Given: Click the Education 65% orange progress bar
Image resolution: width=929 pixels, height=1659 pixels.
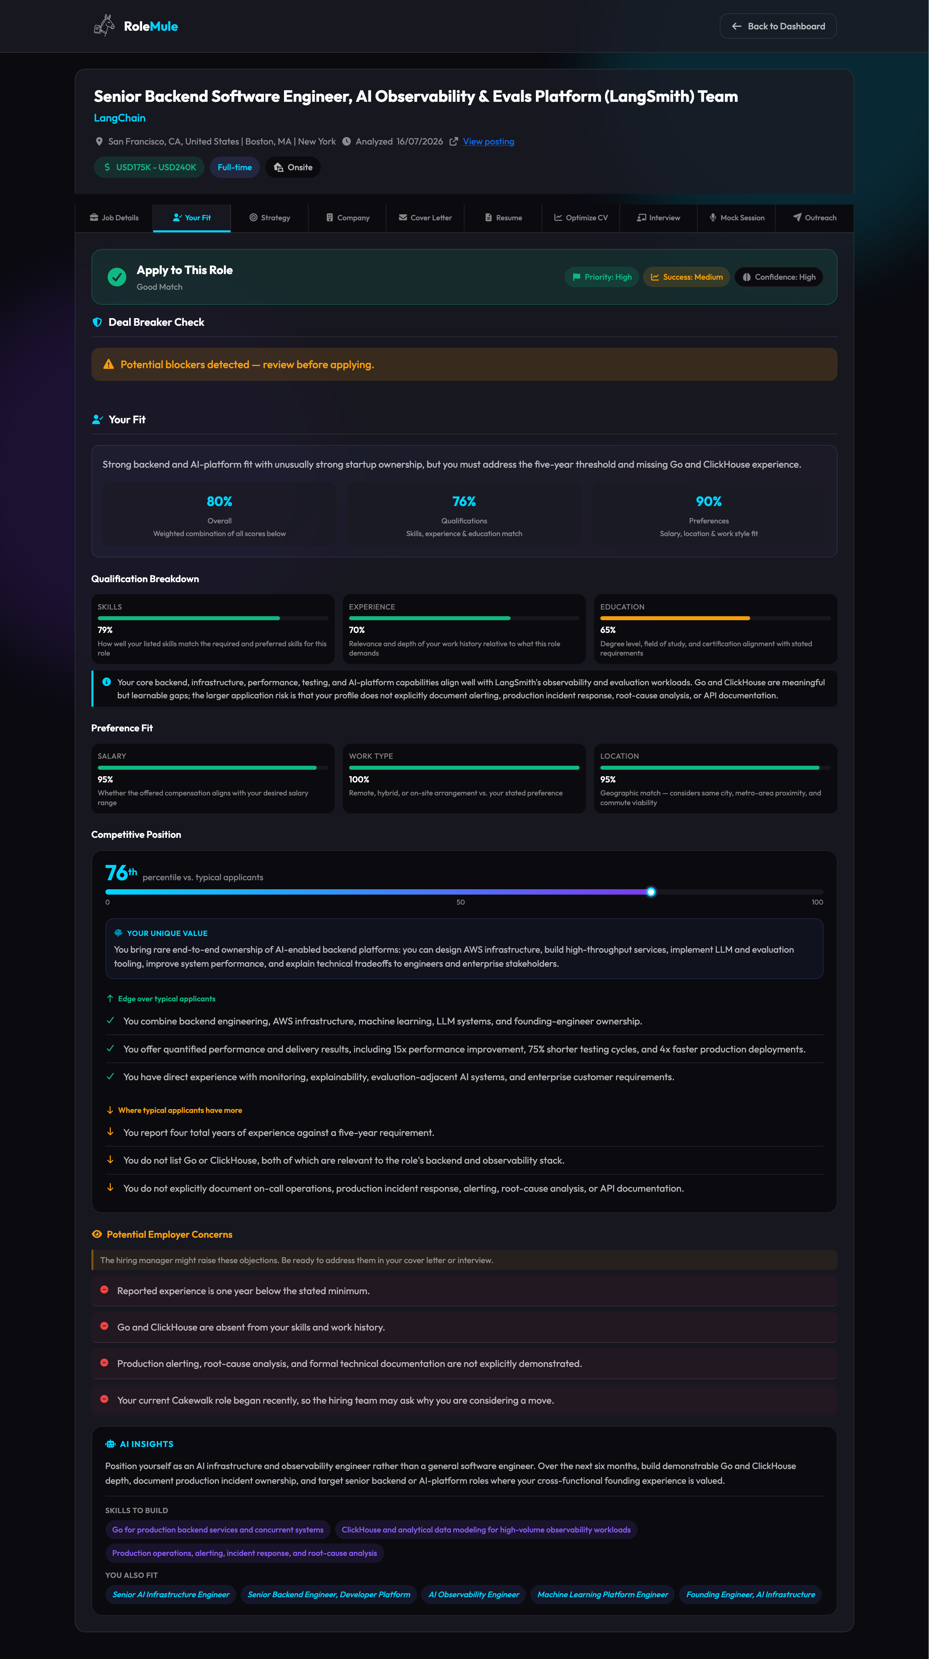Looking at the screenshot, I should (x=715, y=618).
